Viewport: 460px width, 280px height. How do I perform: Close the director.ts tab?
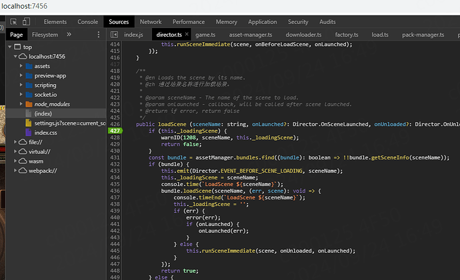tap(187, 35)
